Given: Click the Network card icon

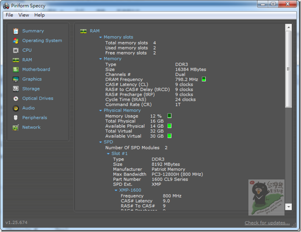Looking at the screenshot, I should coord(16,128).
